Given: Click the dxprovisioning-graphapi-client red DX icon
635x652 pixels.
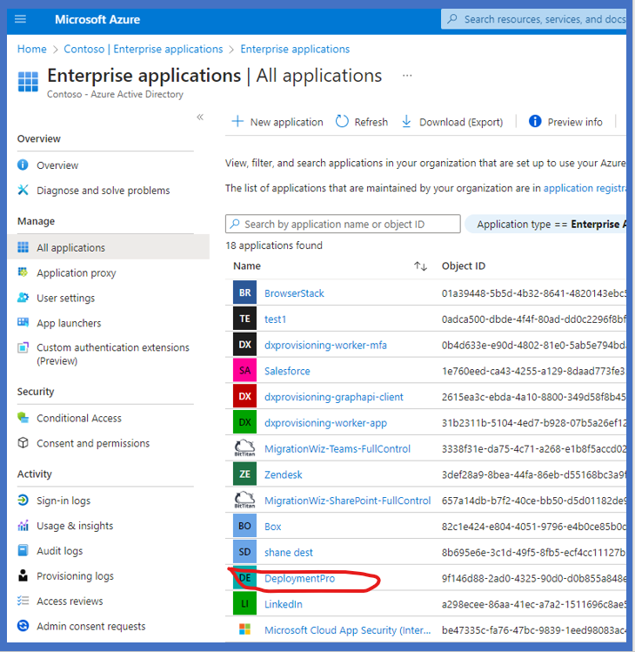Looking at the screenshot, I should click(x=244, y=396).
